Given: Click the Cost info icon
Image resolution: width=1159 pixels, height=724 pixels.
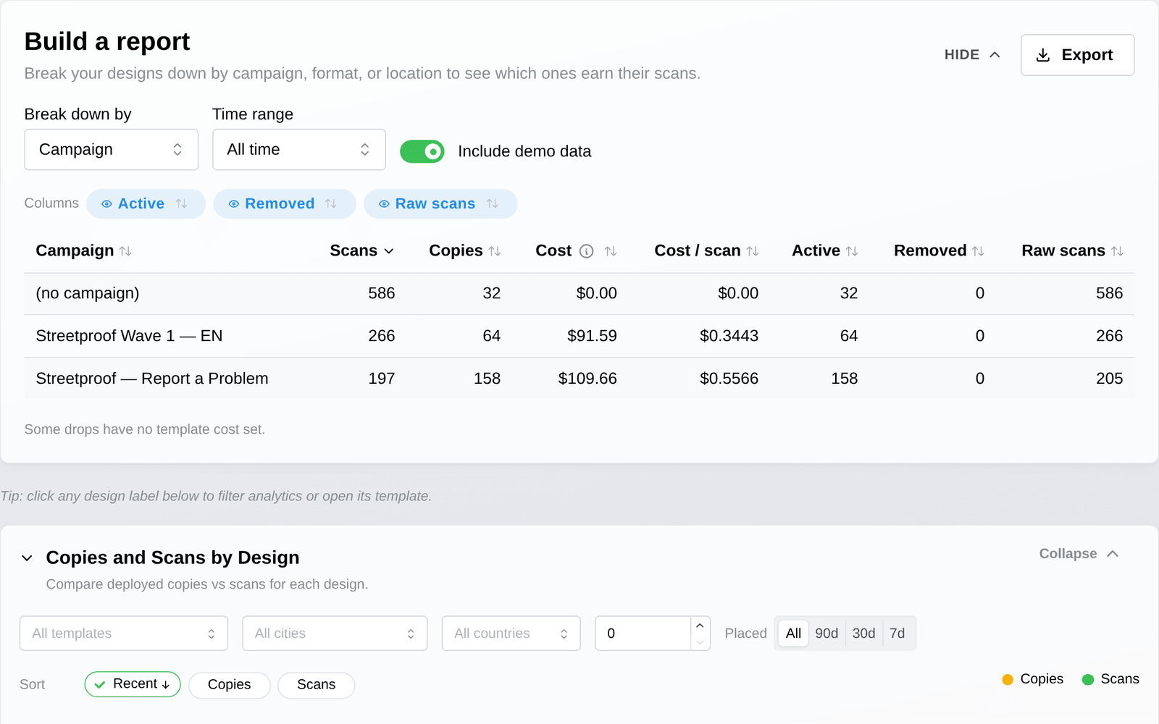Looking at the screenshot, I should (x=587, y=251).
